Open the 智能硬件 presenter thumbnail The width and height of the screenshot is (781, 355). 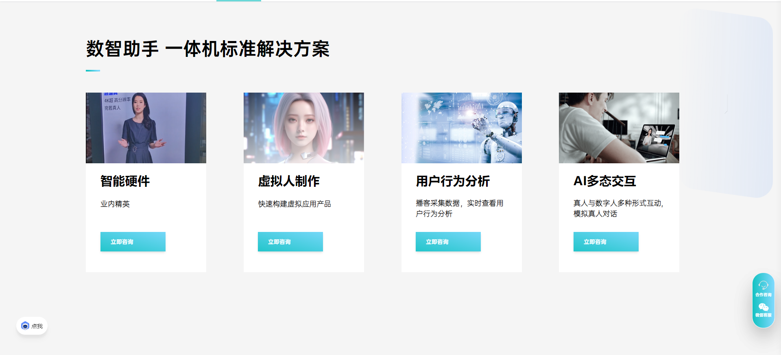pos(146,128)
